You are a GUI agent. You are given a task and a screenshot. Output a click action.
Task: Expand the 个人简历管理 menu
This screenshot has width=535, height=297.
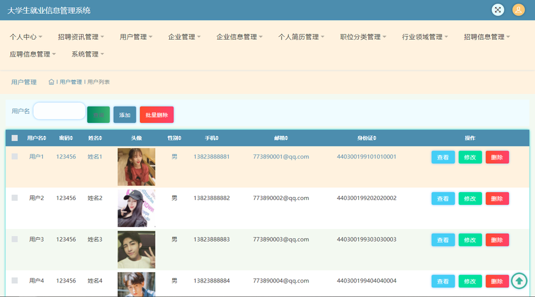click(301, 37)
